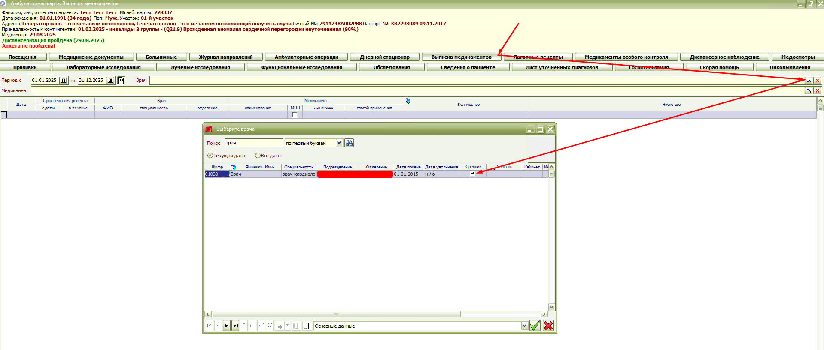Open calendar for period end date
The width and height of the screenshot is (824, 350).
click(x=110, y=81)
